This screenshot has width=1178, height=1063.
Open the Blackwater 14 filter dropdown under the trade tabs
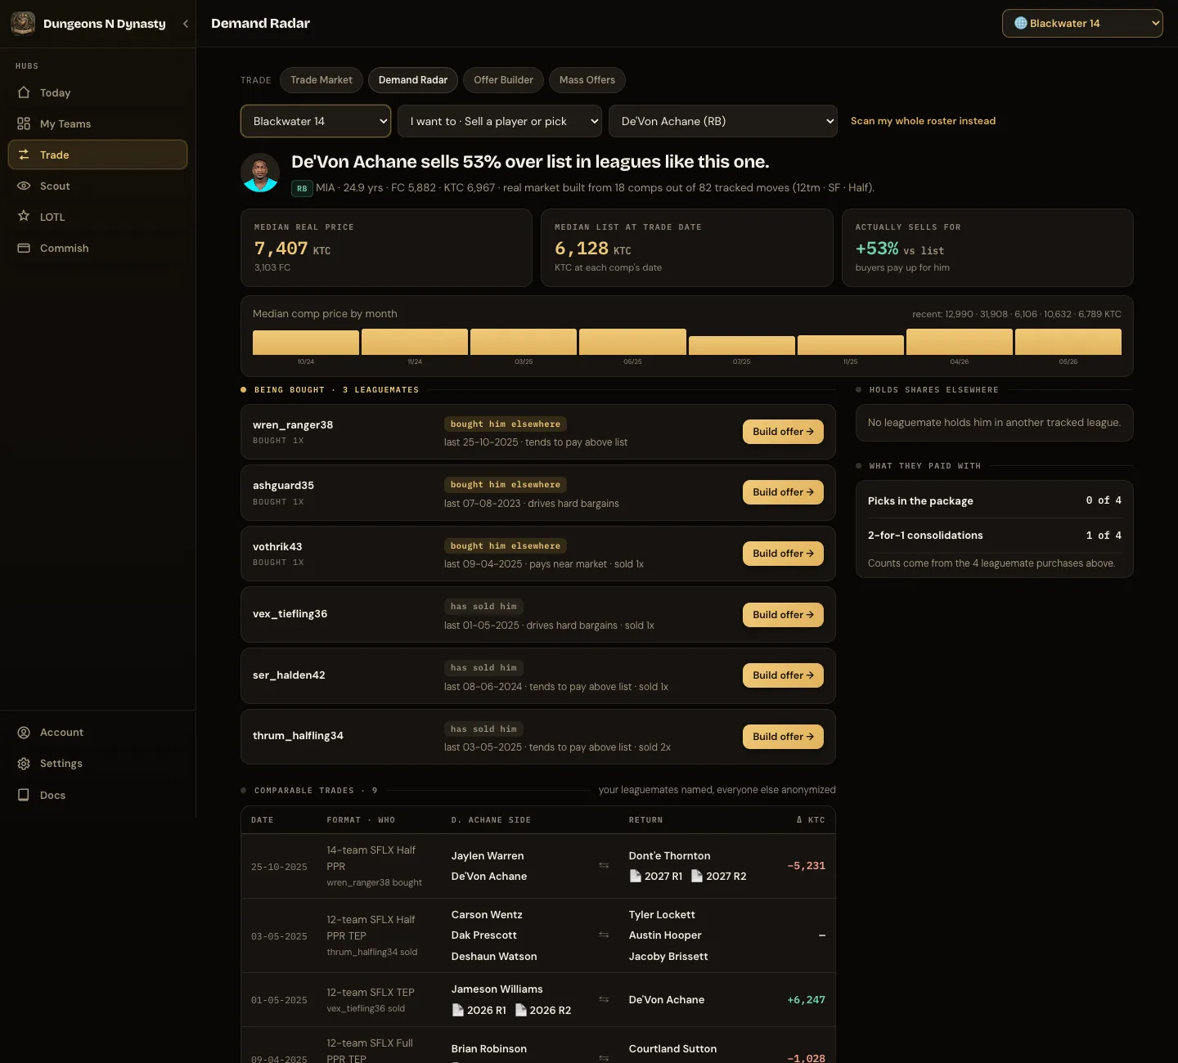(316, 121)
